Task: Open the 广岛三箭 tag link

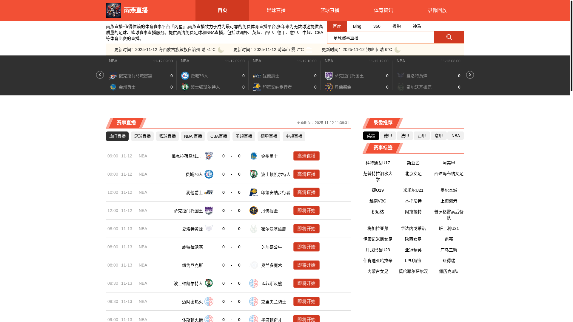Action: coord(449,250)
